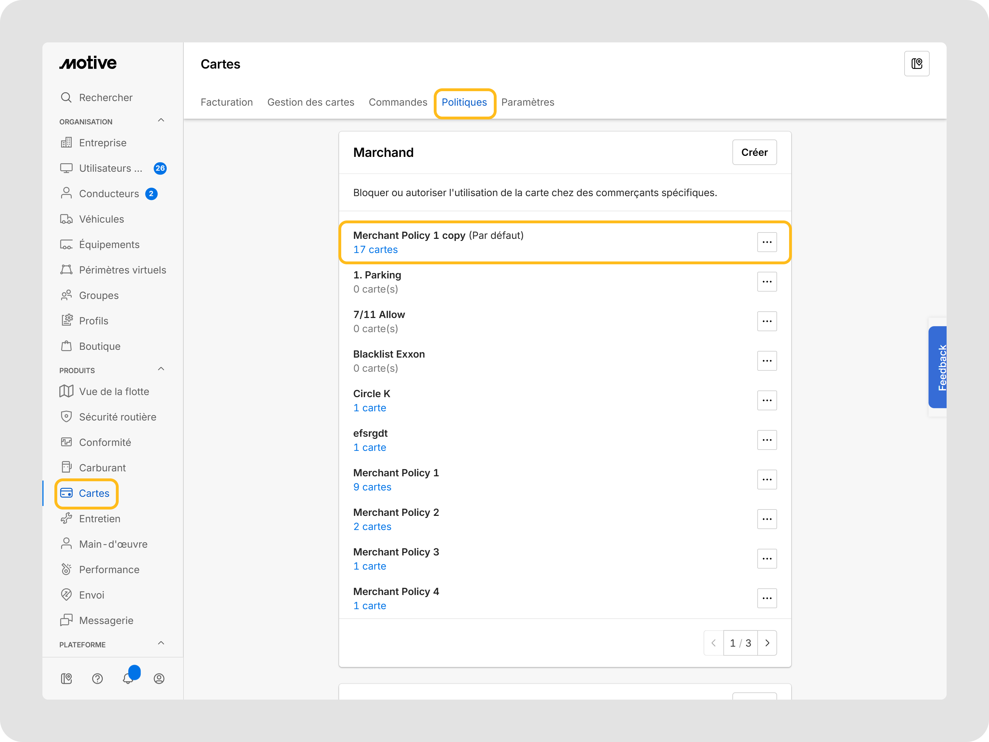Open the Feedback side tab
Image resolution: width=989 pixels, height=742 pixels.
click(x=937, y=367)
